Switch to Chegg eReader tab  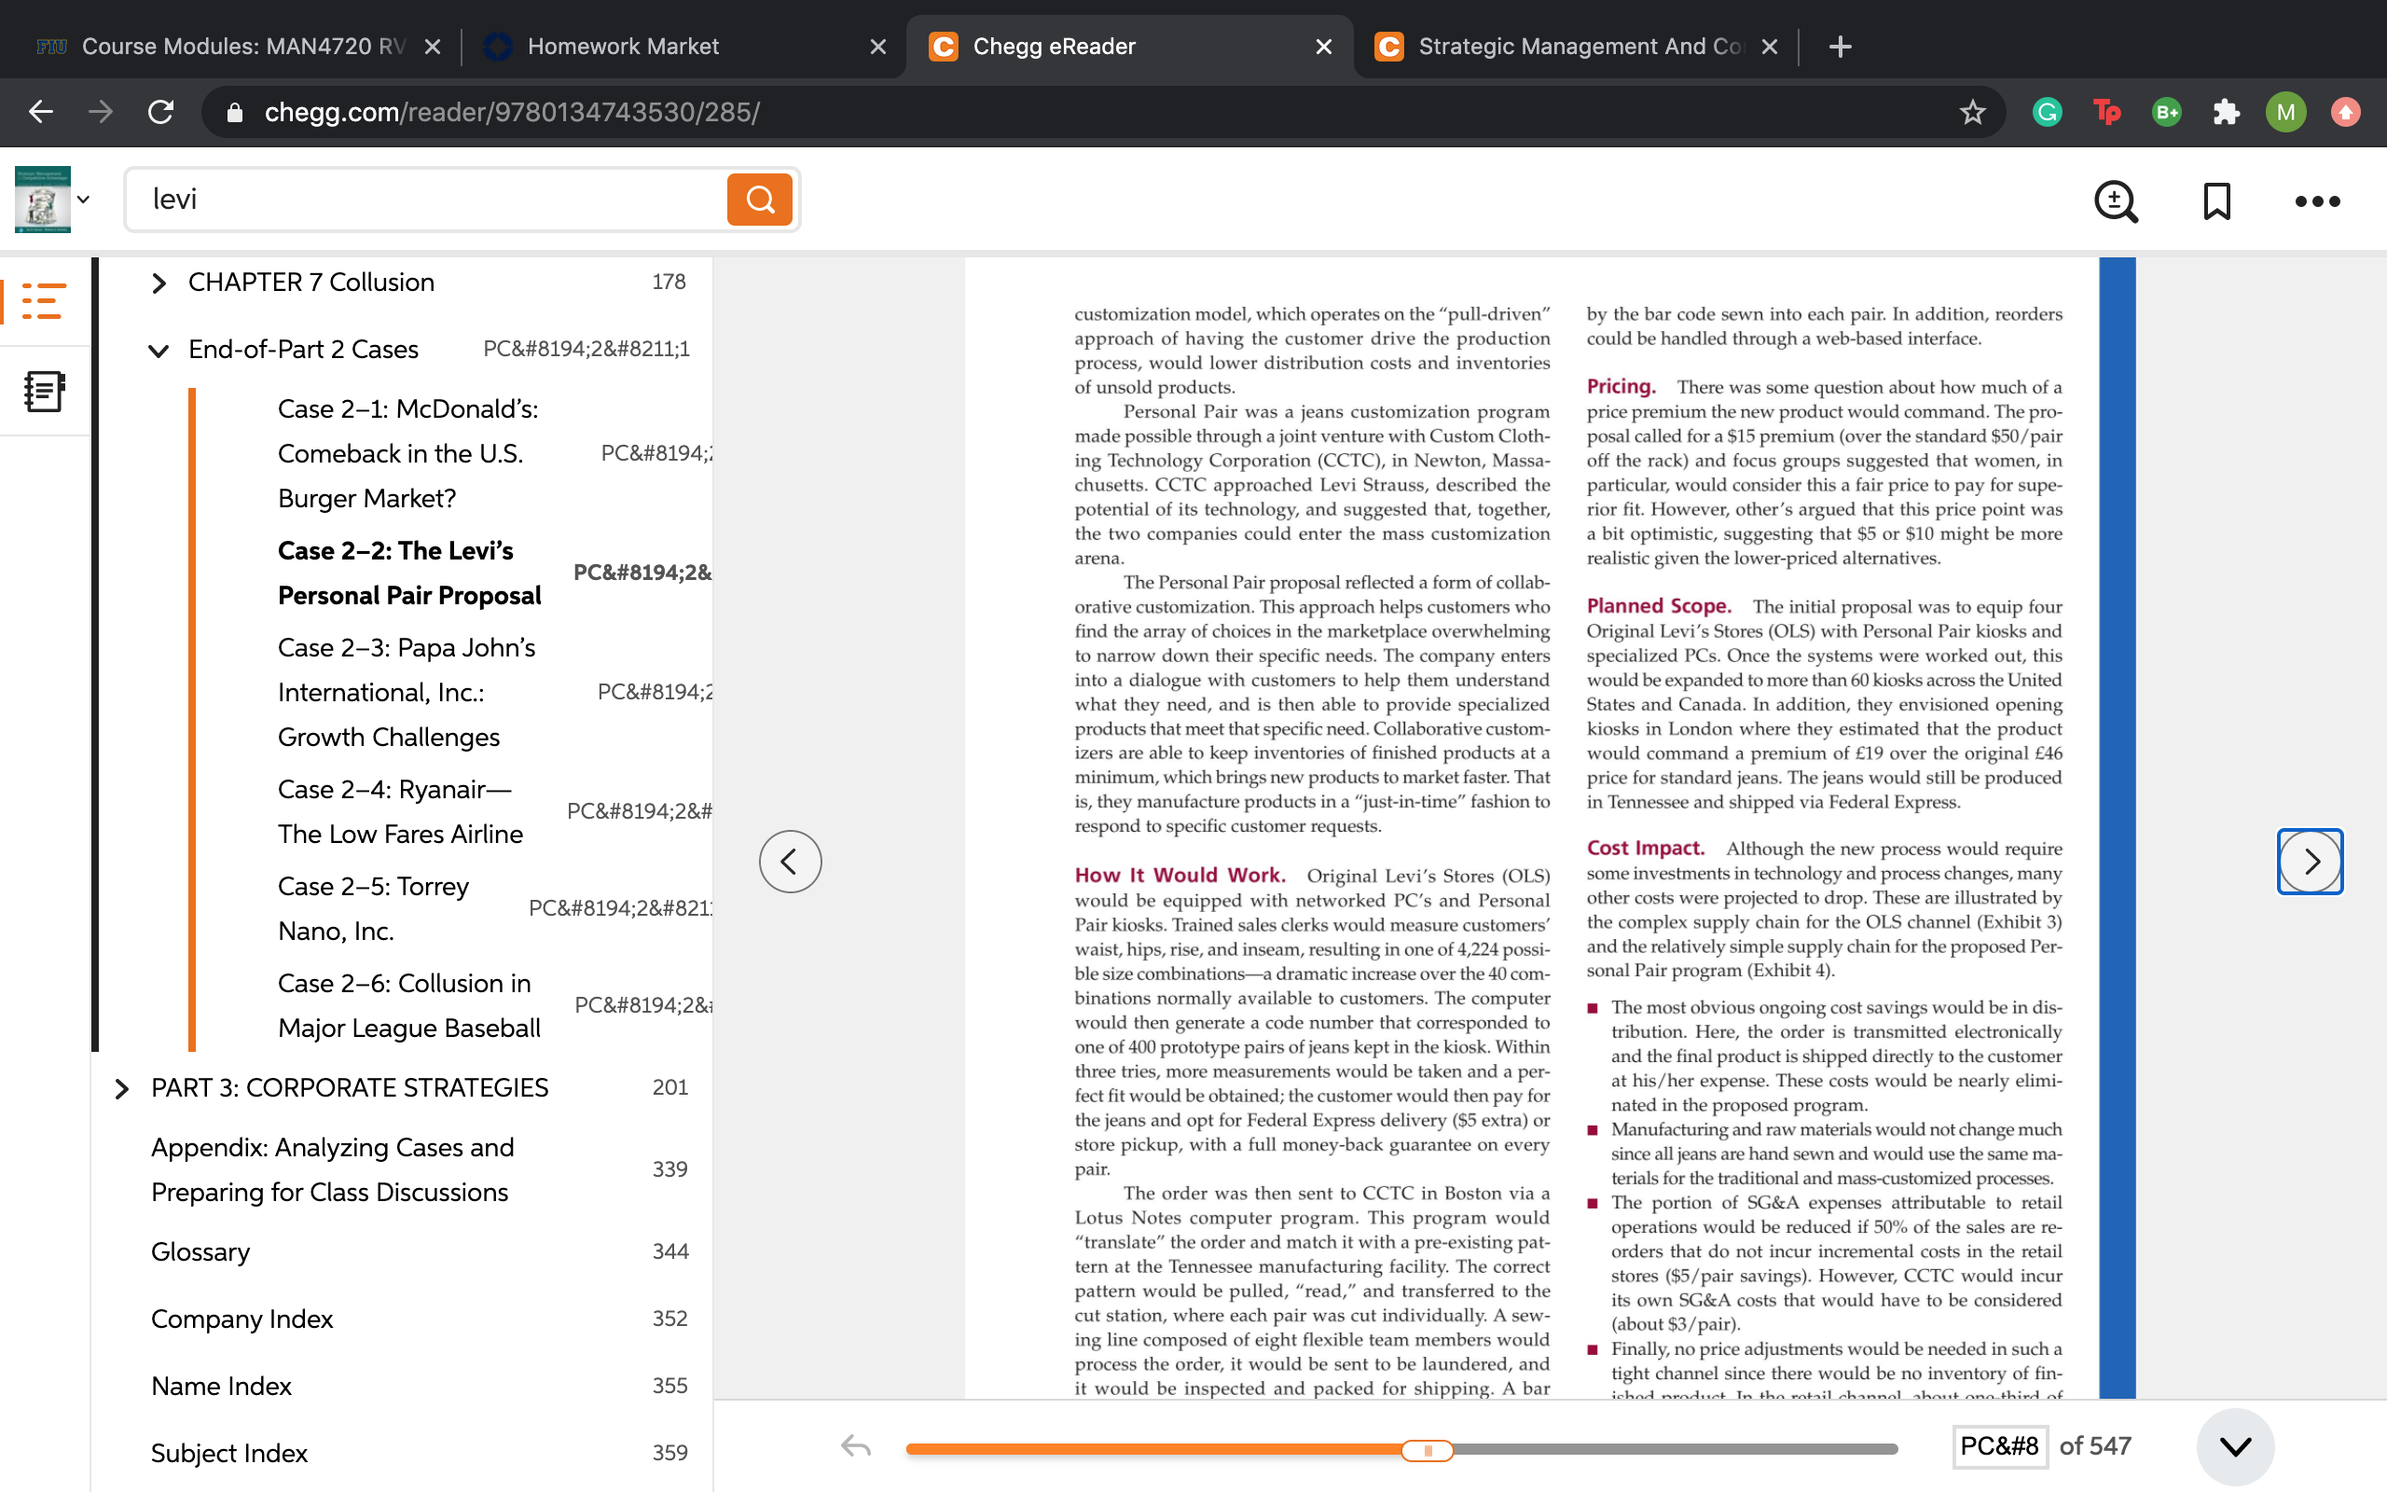[x=1128, y=47]
